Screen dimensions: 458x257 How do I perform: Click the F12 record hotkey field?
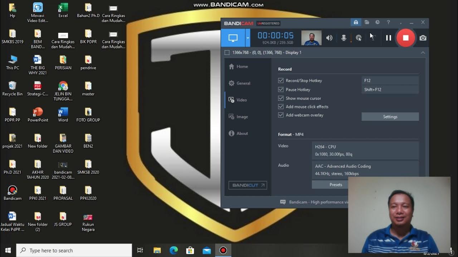(390, 81)
